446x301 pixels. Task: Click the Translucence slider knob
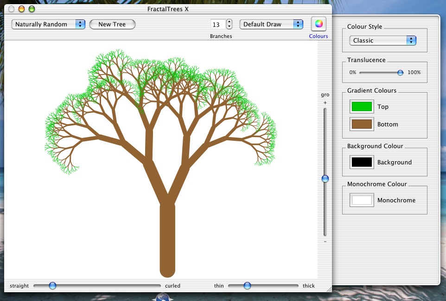pyautogui.click(x=400, y=72)
